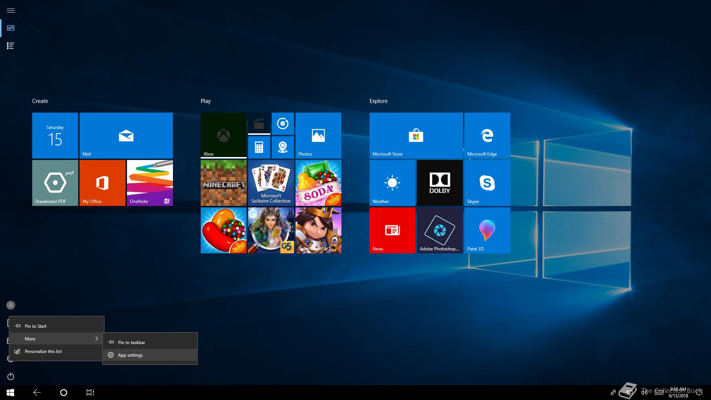
Task: Launch the Minecraft tile
Action: (224, 183)
